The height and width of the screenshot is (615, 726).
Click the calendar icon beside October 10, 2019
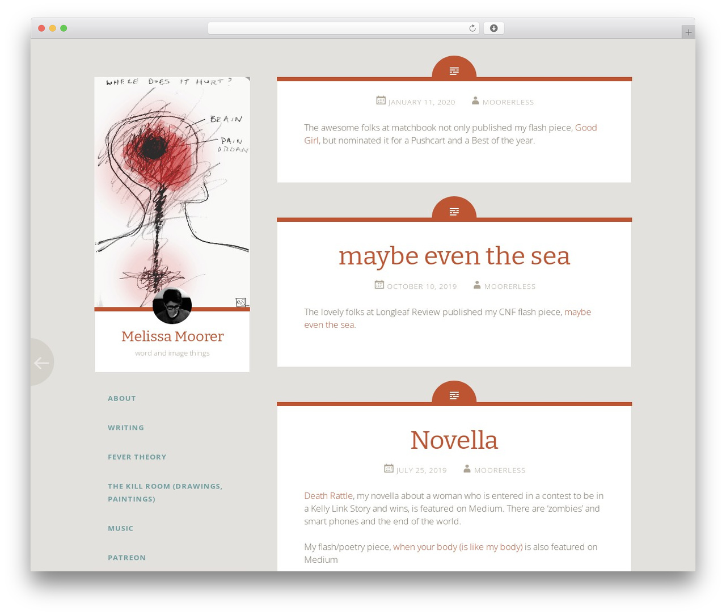coord(379,285)
